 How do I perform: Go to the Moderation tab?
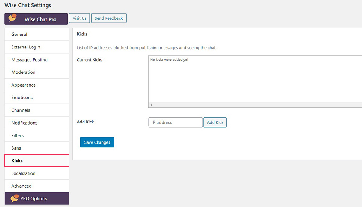(x=37, y=72)
